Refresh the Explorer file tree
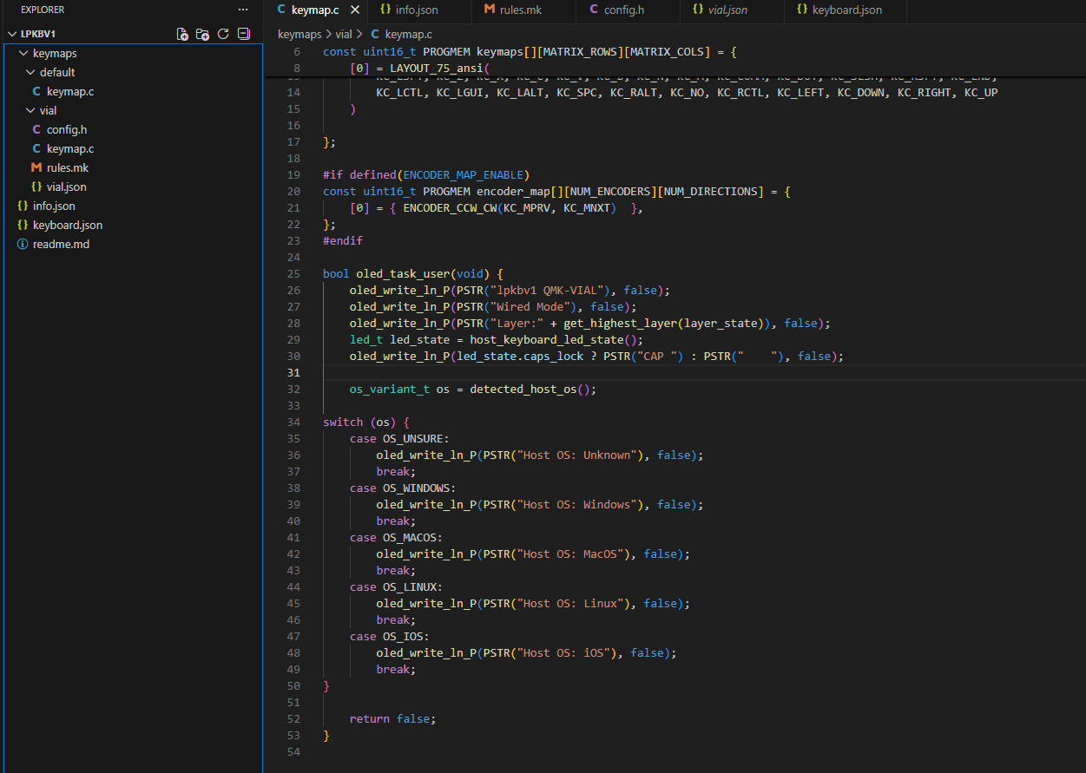Viewport: 1086px width, 773px height. click(x=223, y=34)
